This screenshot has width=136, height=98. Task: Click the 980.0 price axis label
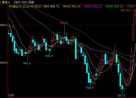coord(4,25)
